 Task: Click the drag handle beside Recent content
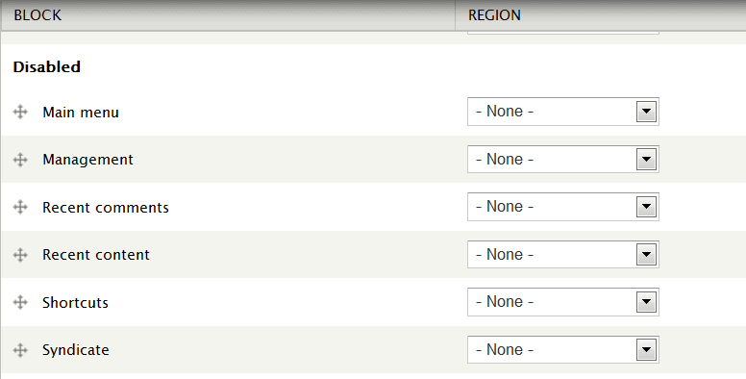[x=20, y=255]
